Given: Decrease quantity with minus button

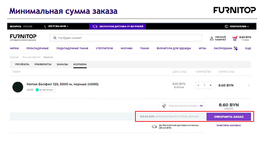Looking at the screenshot, I should pyautogui.click(x=198, y=85).
